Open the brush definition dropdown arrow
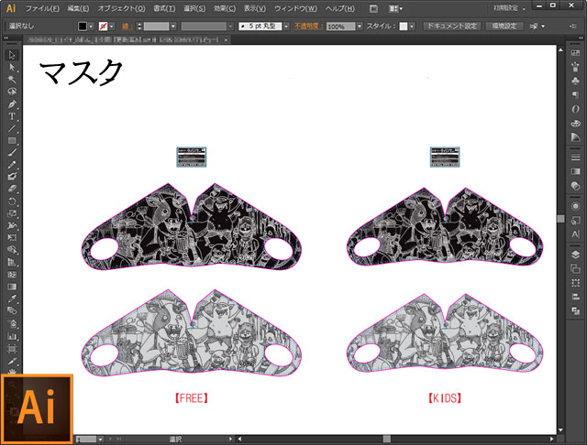The width and height of the screenshot is (587, 445). click(286, 27)
